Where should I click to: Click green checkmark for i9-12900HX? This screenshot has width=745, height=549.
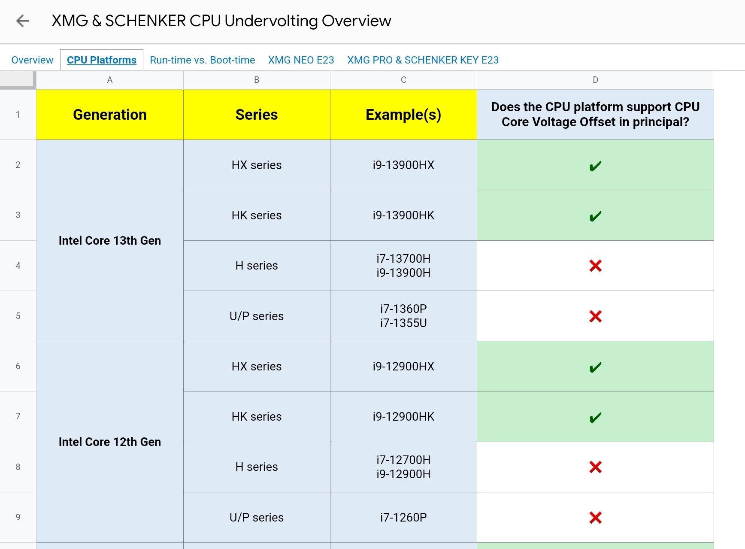point(595,367)
